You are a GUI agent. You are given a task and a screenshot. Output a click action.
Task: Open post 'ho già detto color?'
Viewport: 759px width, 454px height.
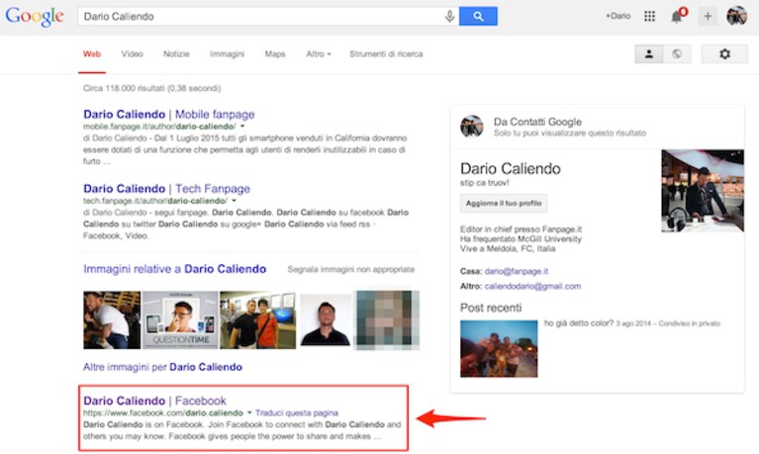click(x=579, y=322)
